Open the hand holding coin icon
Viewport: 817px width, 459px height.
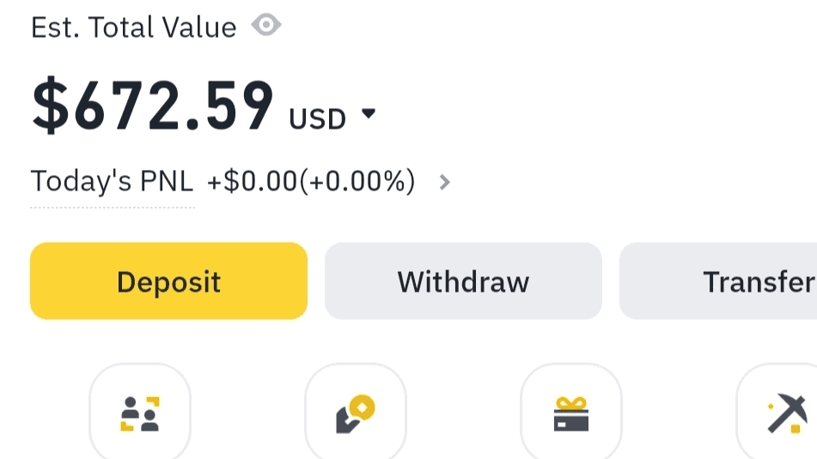356,414
